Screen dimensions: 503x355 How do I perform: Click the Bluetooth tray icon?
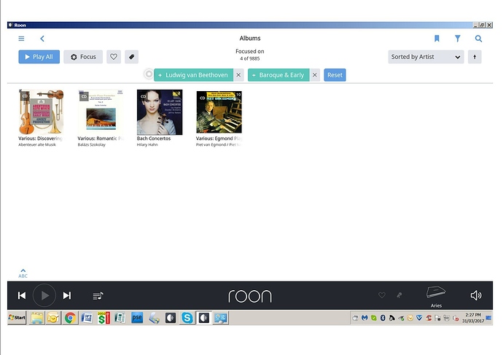pos(383,318)
